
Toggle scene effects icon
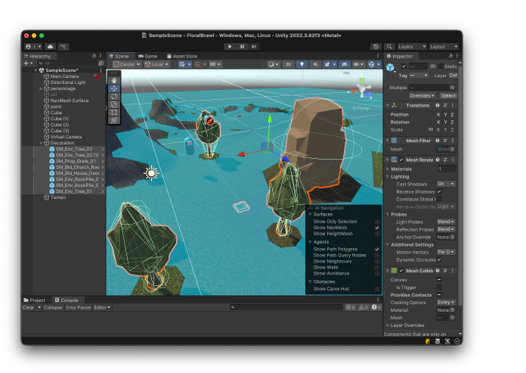pyautogui.click(x=327, y=64)
